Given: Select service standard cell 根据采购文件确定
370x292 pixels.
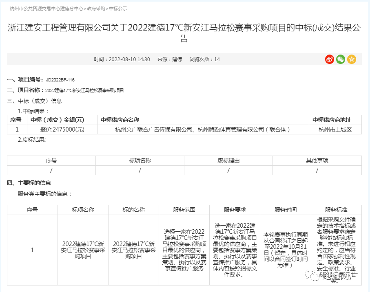Looking at the screenshot, I should (336, 250).
